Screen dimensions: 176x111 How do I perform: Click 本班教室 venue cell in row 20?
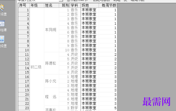coord(90,94)
